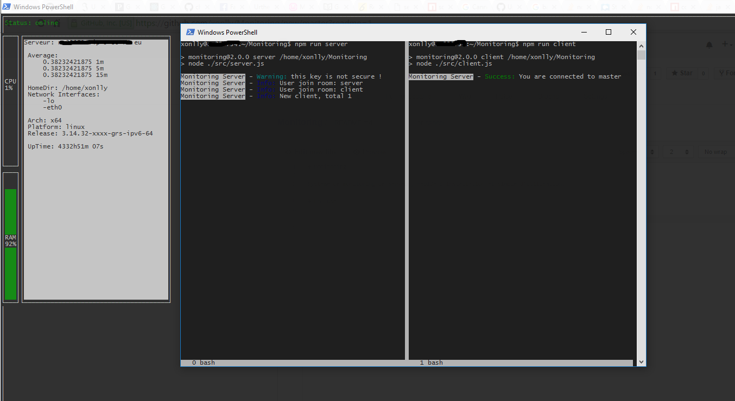Screen dimensions: 735x401
Task: Click the green RAM usage bar upper segment
Action: (x=10, y=211)
